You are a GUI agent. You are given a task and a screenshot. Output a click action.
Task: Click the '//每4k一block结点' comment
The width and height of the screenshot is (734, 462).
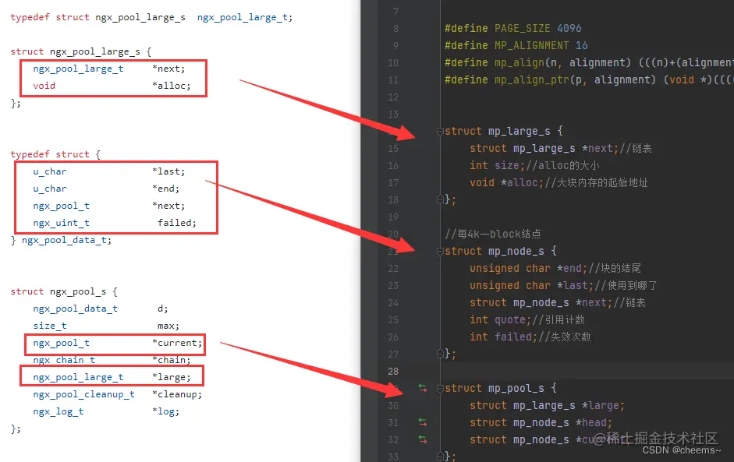[493, 234]
